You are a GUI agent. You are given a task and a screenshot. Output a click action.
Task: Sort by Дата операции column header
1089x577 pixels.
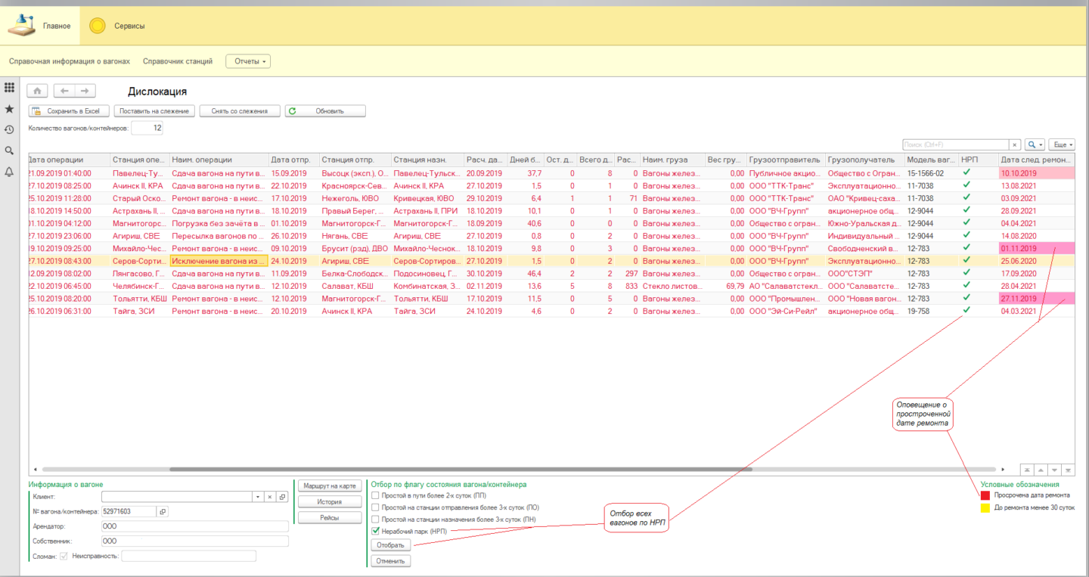69,160
